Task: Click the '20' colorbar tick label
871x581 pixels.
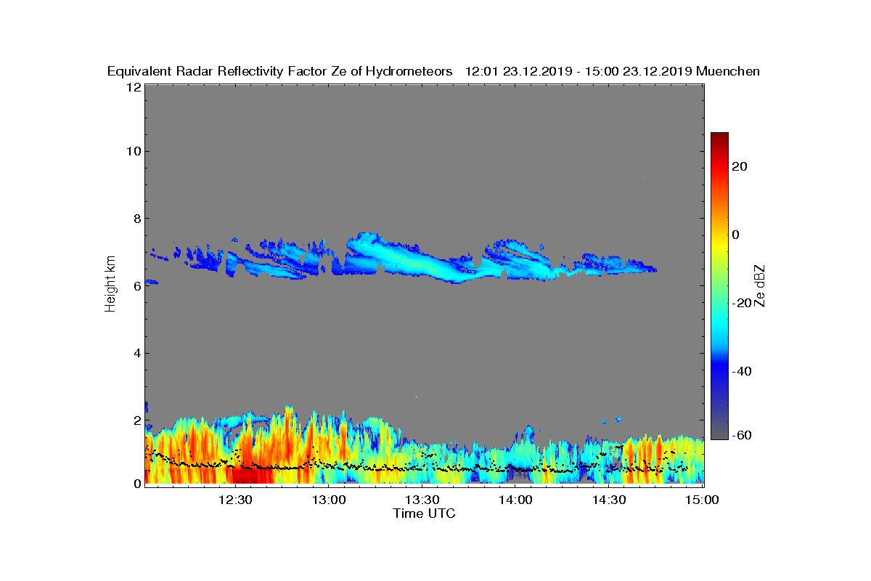Action: [x=740, y=166]
